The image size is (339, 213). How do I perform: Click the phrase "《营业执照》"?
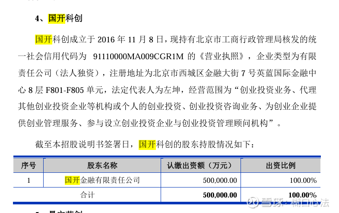coord(222,57)
